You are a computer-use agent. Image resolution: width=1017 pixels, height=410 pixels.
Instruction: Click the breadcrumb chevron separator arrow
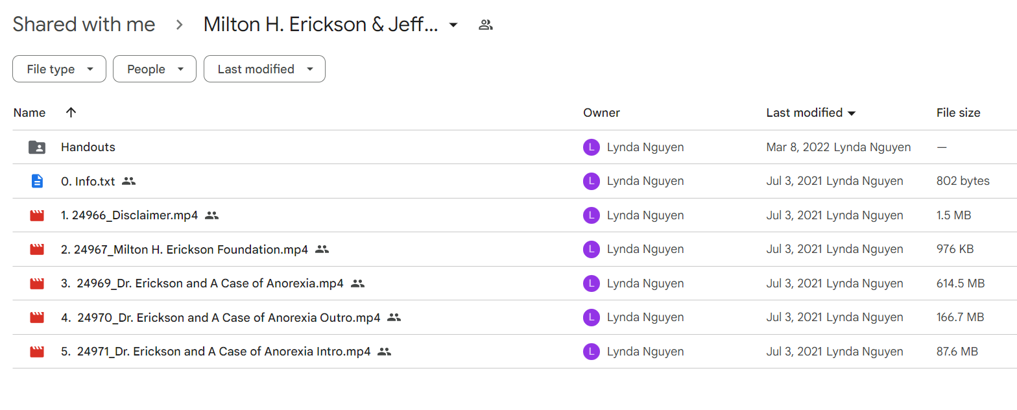(180, 25)
